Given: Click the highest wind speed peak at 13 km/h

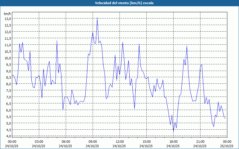Looking at the screenshot, I should click(97, 18).
